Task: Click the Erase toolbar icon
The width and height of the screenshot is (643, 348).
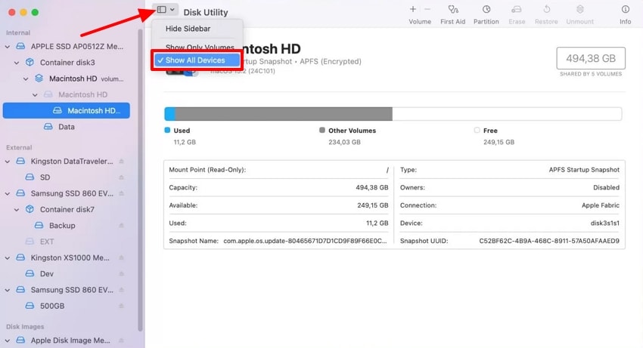Action: tap(517, 9)
